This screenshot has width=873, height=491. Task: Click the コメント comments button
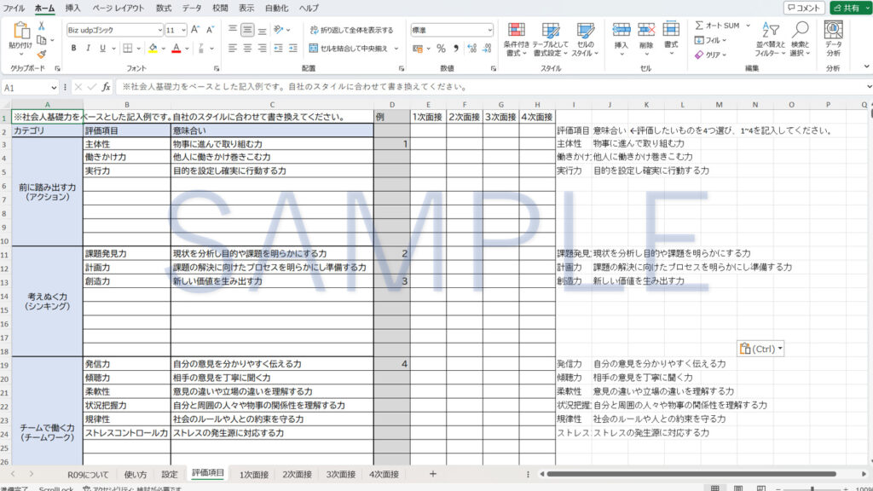click(804, 8)
